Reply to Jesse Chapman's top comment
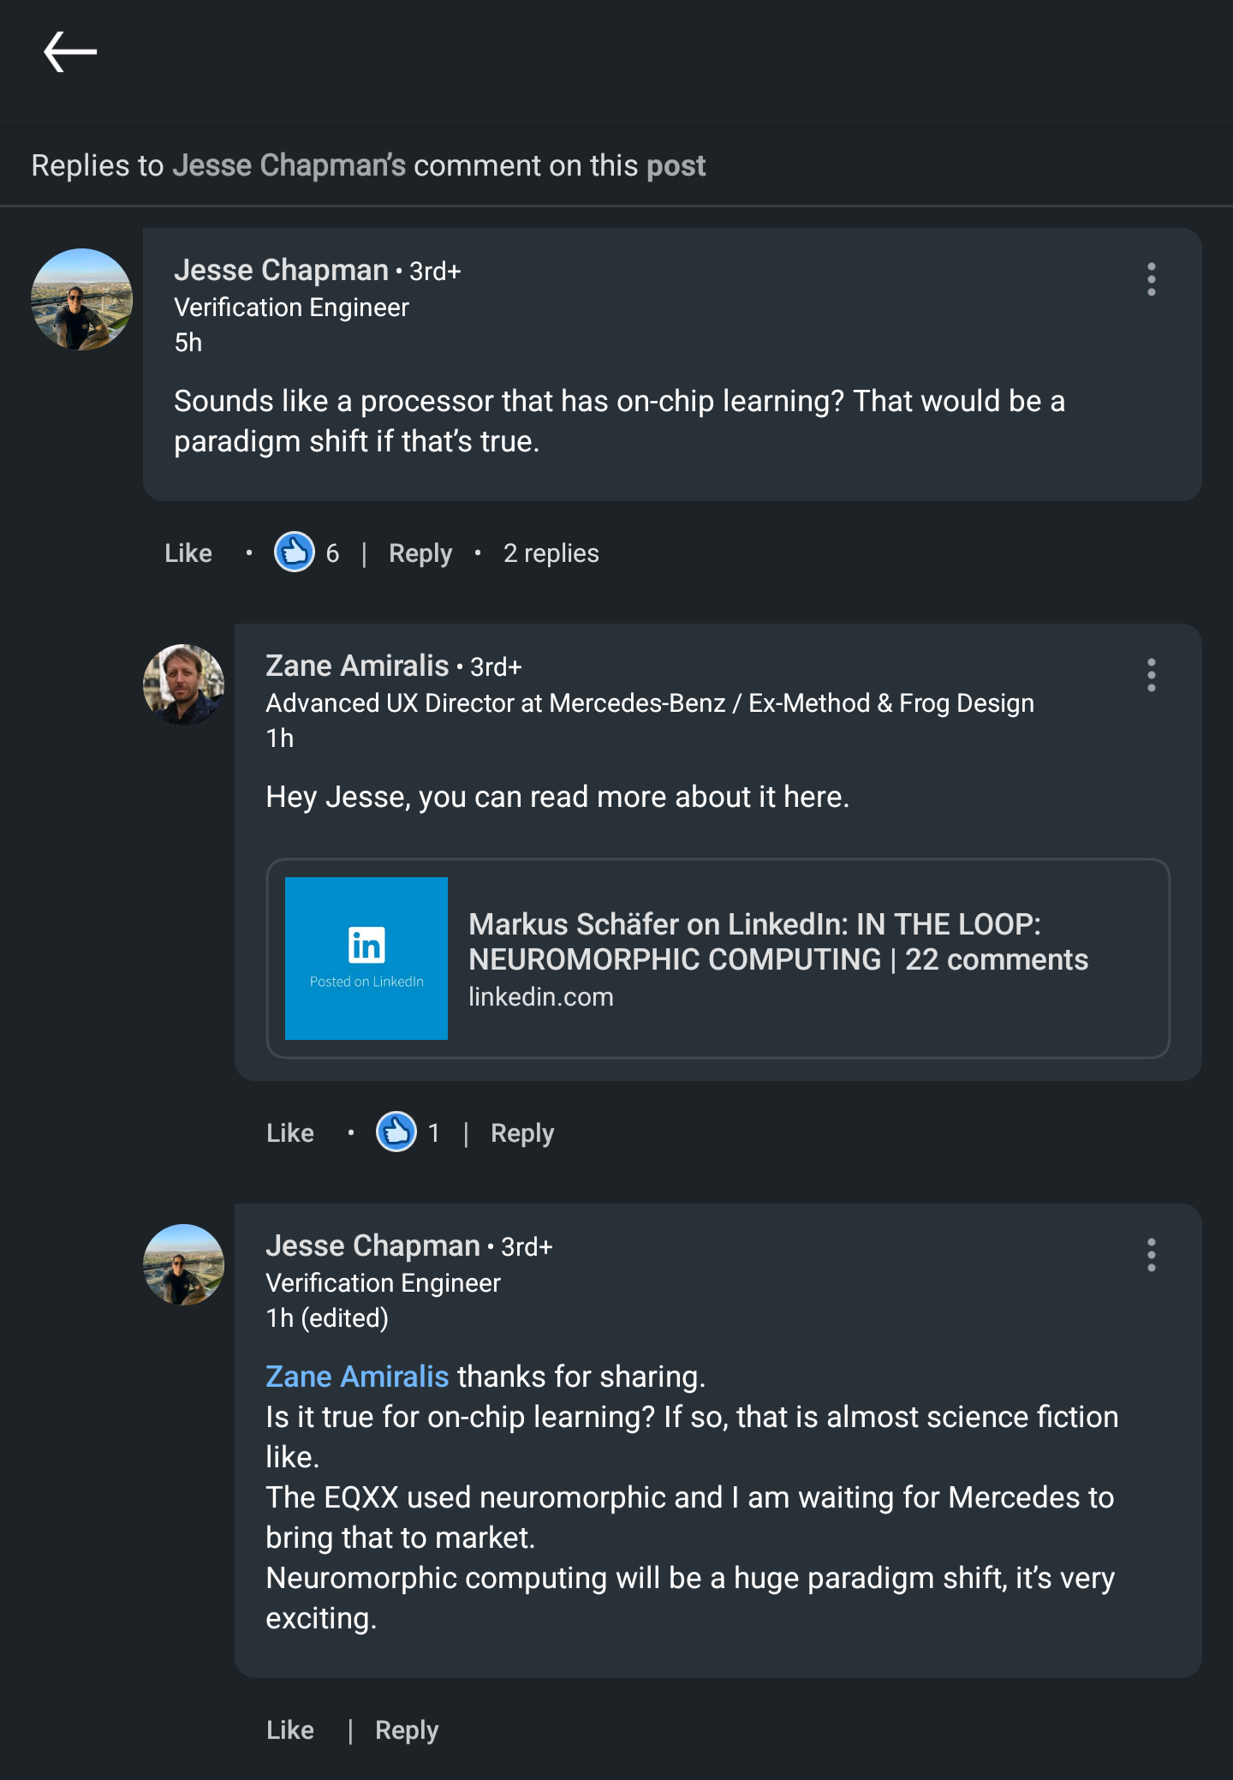This screenshot has height=1780, width=1233. click(420, 553)
